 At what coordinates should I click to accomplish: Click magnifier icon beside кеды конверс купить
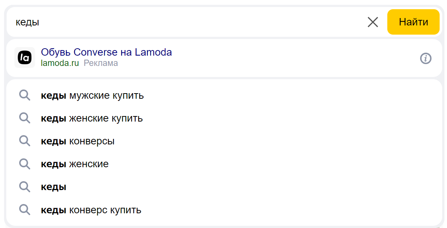[x=25, y=210]
